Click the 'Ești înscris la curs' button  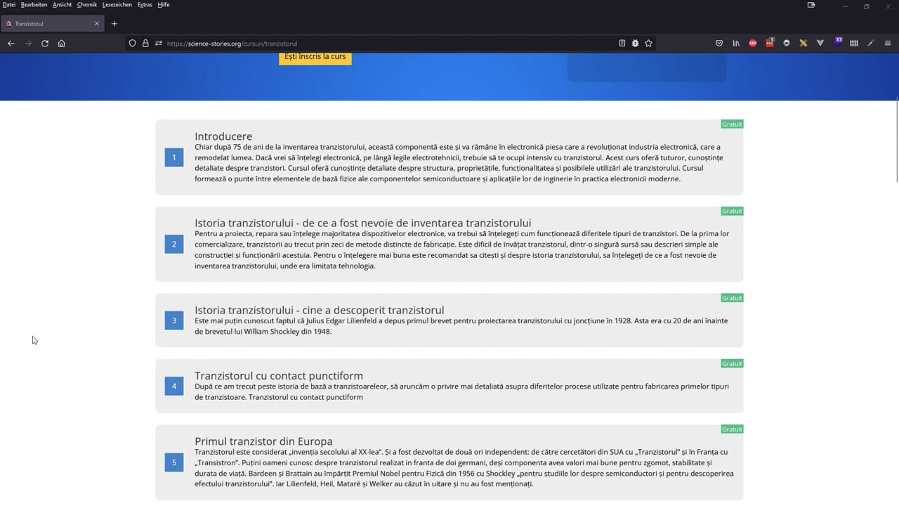coord(315,58)
